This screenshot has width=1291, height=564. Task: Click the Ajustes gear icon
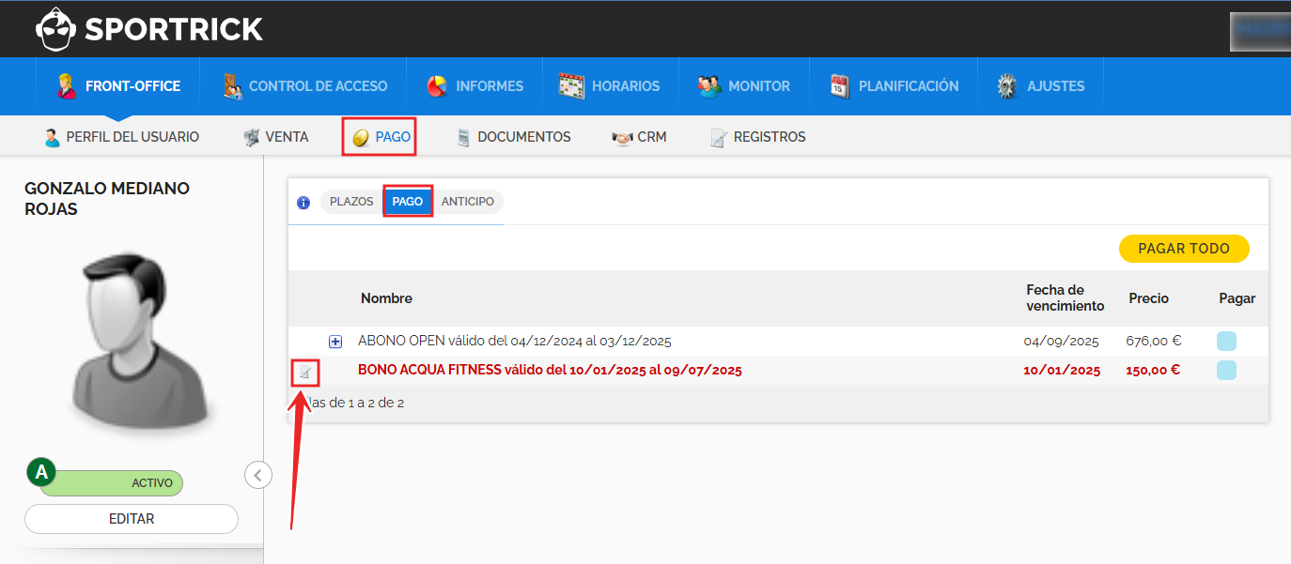tap(1008, 85)
